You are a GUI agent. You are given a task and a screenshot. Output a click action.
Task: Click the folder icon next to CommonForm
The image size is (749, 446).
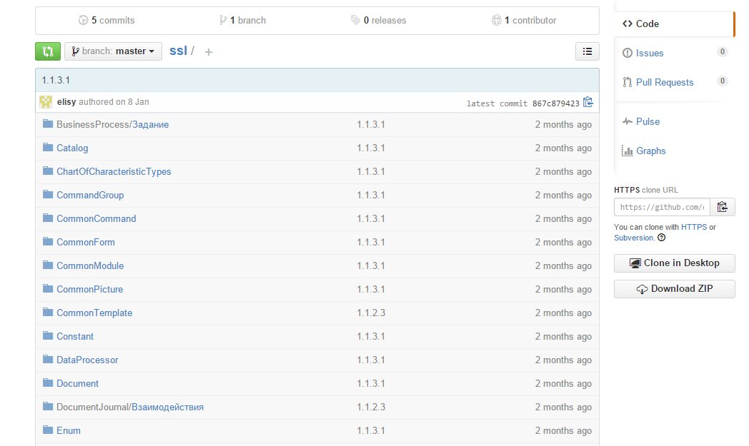click(48, 241)
